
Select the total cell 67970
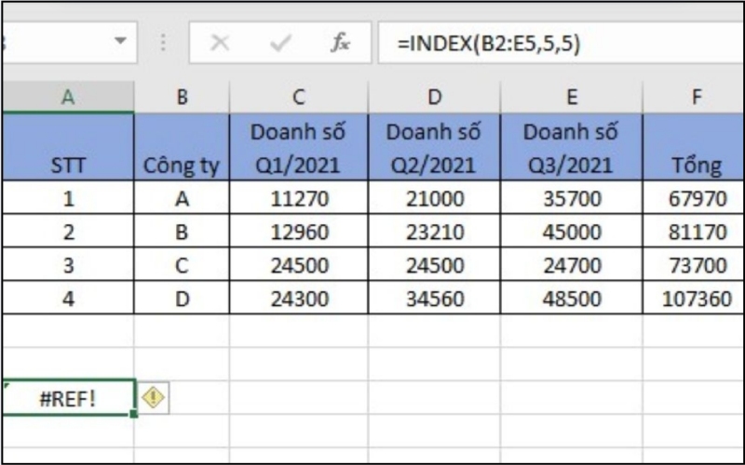click(x=694, y=197)
